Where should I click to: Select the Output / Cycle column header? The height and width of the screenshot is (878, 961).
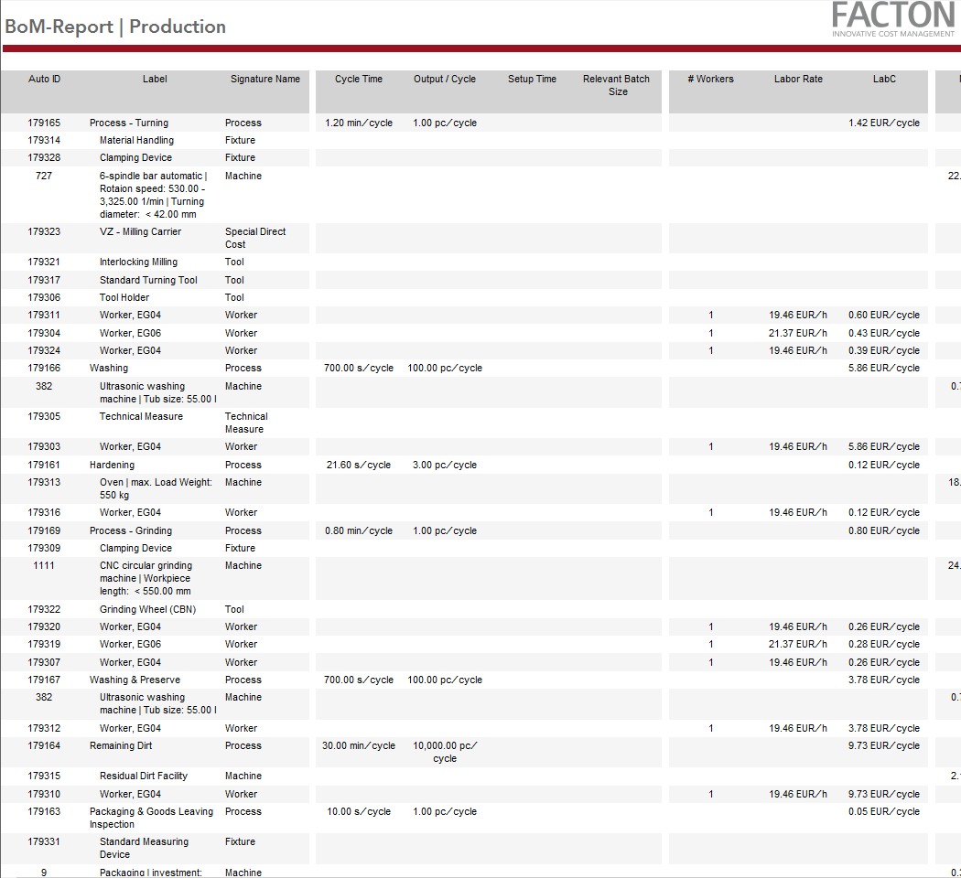tap(445, 80)
